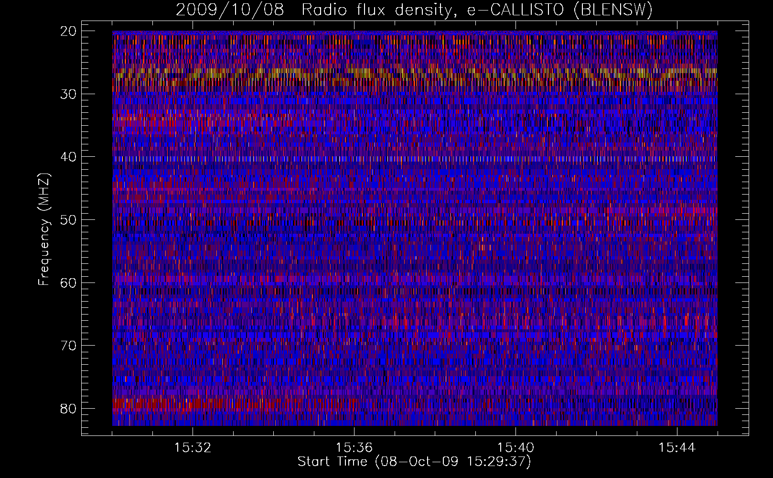Click the 20 MHz frequency tick label
This screenshot has height=478, width=773.
click(x=69, y=31)
